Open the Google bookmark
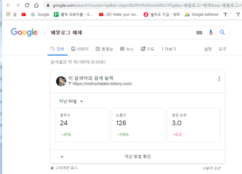This screenshot has width=242, height=174. [x=40, y=14]
